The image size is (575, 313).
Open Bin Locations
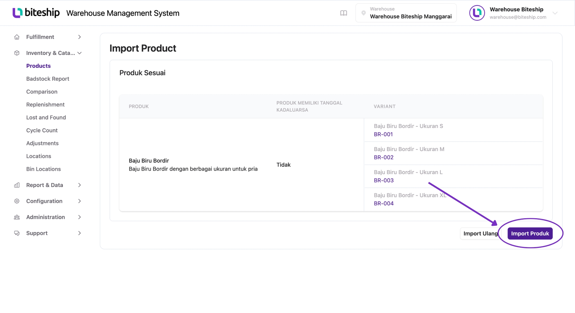[44, 169]
